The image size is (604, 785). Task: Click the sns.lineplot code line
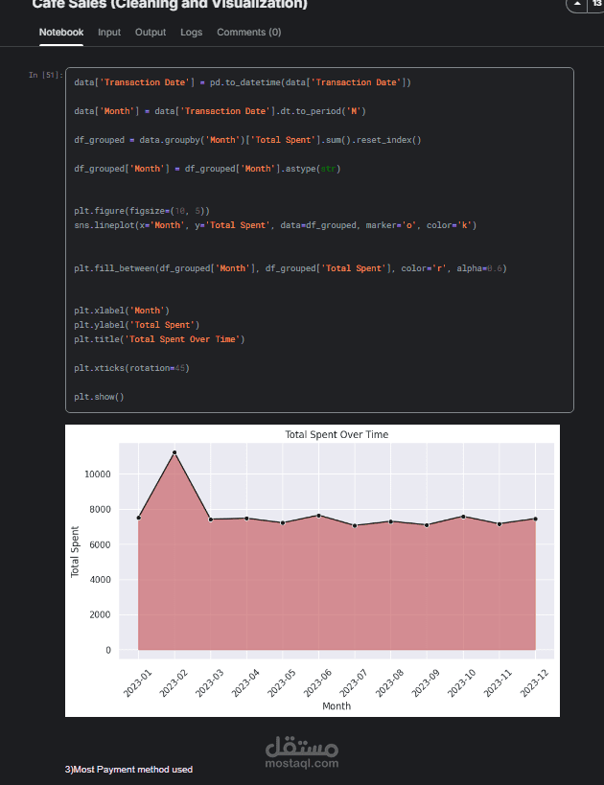(x=275, y=225)
